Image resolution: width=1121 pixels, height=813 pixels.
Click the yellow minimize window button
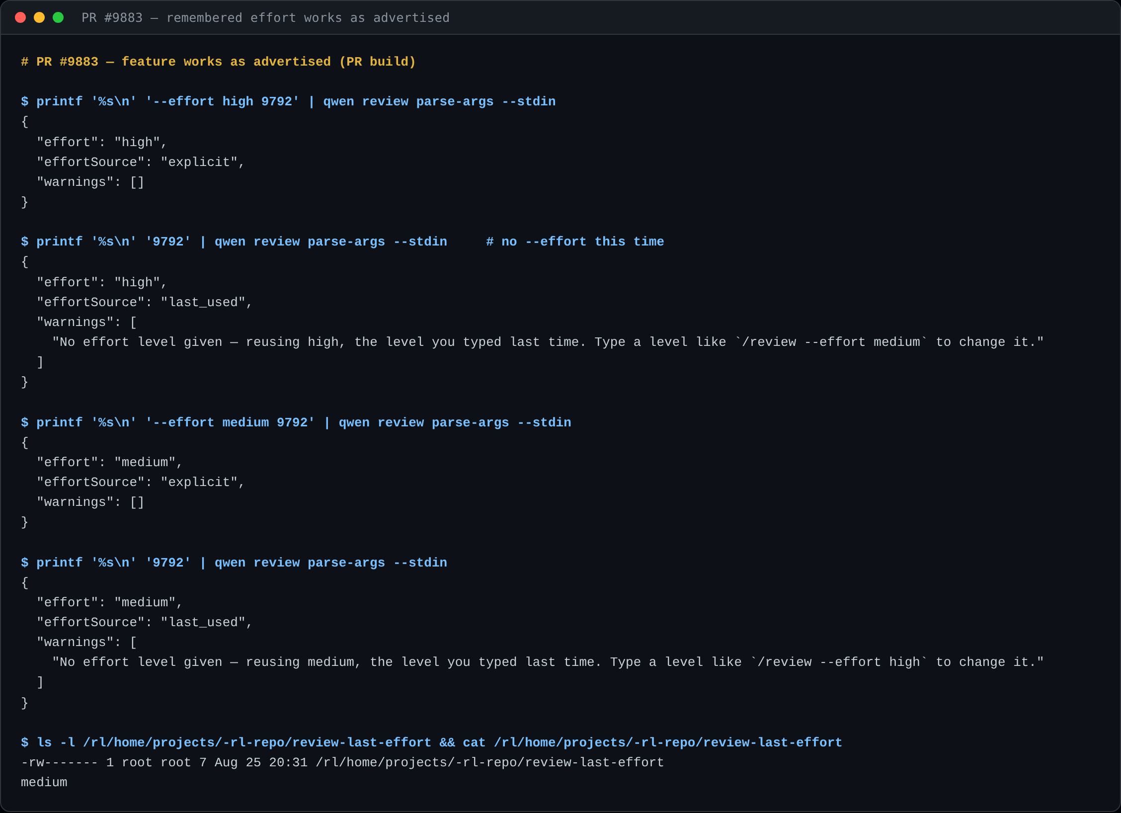click(39, 18)
